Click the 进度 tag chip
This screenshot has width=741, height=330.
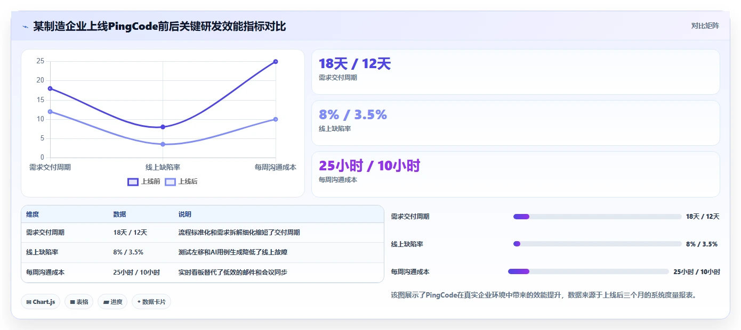point(112,302)
